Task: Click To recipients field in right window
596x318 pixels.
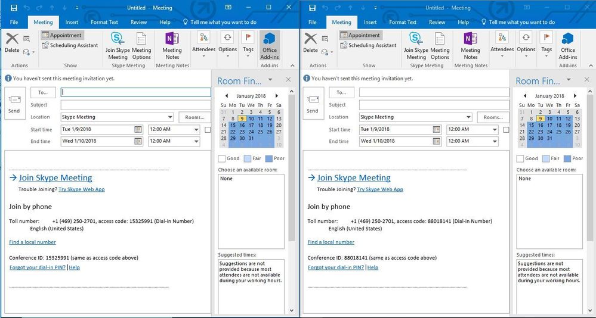Action: point(434,92)
